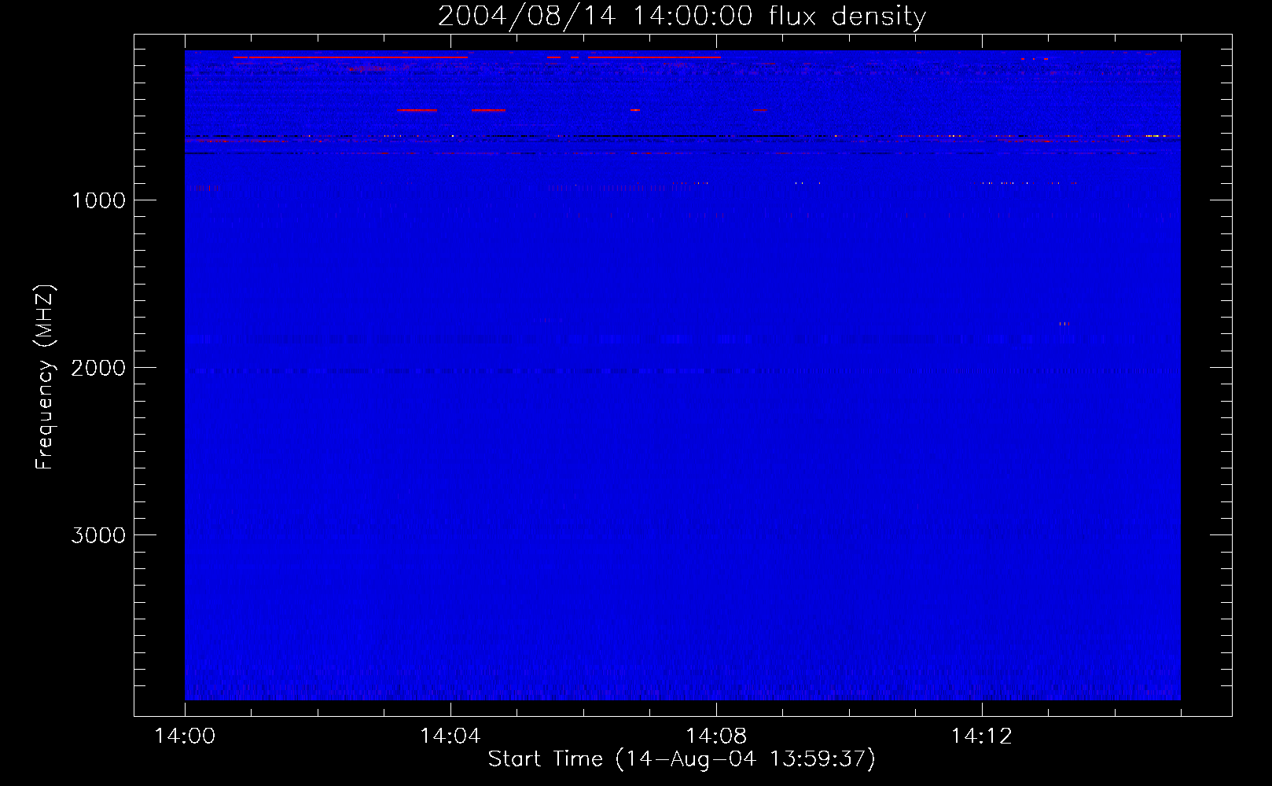Screen dimensions: 1272x786
Task: Select the 'Start Time (14-Aug-04 13:59:37)' label
Action: tap(682, 759)
